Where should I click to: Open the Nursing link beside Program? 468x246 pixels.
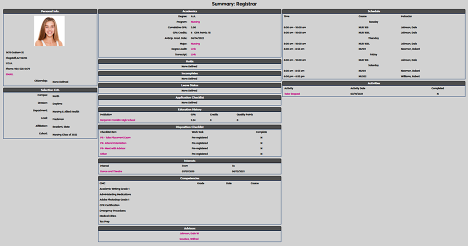tap(195, 22)
